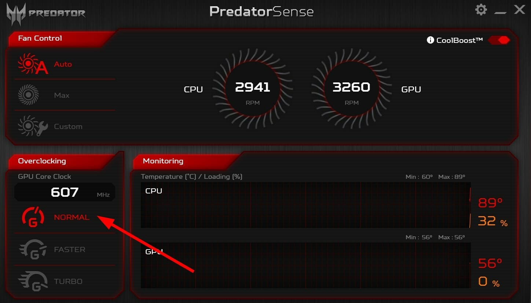
Task: Toggle the CoolBoost switch
Action: pos(499,40)
